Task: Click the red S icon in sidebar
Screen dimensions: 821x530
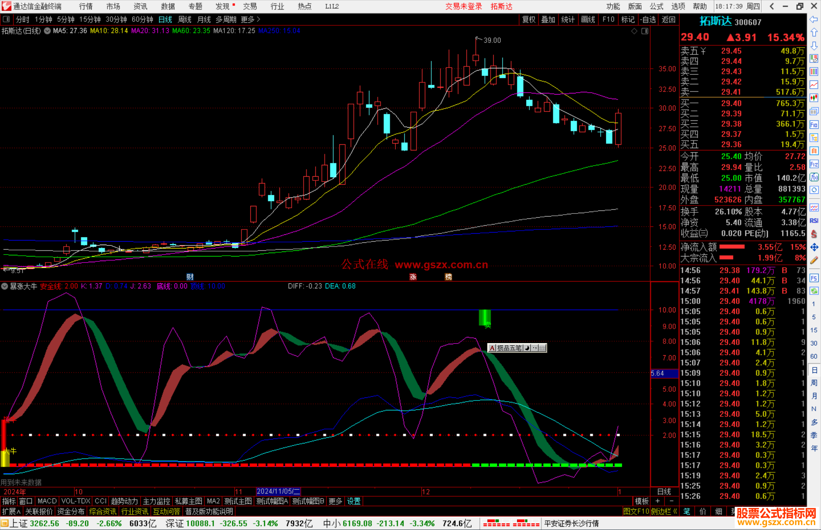Action: 814,234
